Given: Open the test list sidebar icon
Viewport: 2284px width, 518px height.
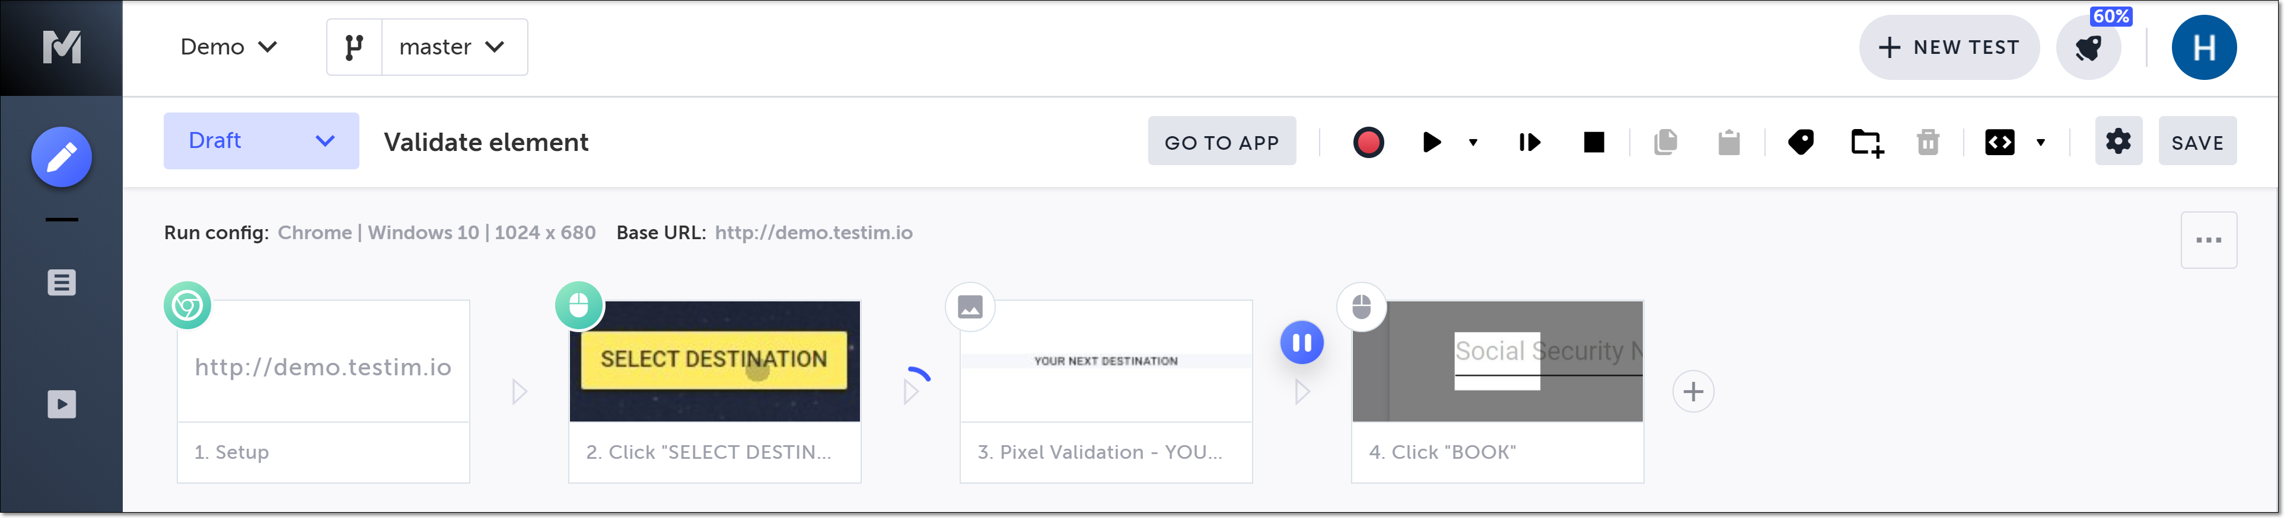Looking at the screenshot, I should click(61, 282).
